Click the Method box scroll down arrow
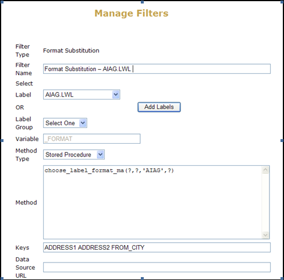284x280 pixels. point(265,235)
